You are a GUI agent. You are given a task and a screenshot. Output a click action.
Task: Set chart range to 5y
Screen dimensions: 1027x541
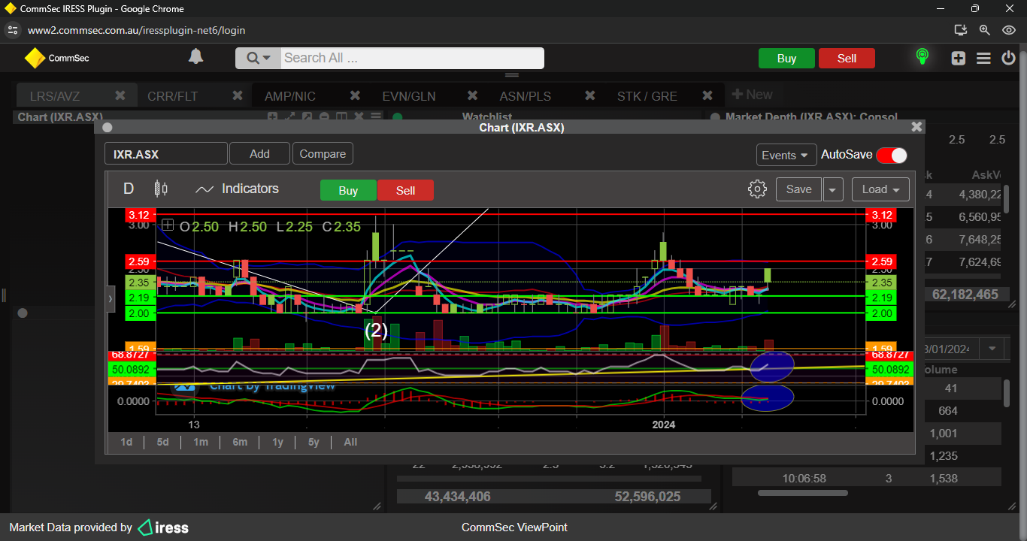[x=314, y=442]
